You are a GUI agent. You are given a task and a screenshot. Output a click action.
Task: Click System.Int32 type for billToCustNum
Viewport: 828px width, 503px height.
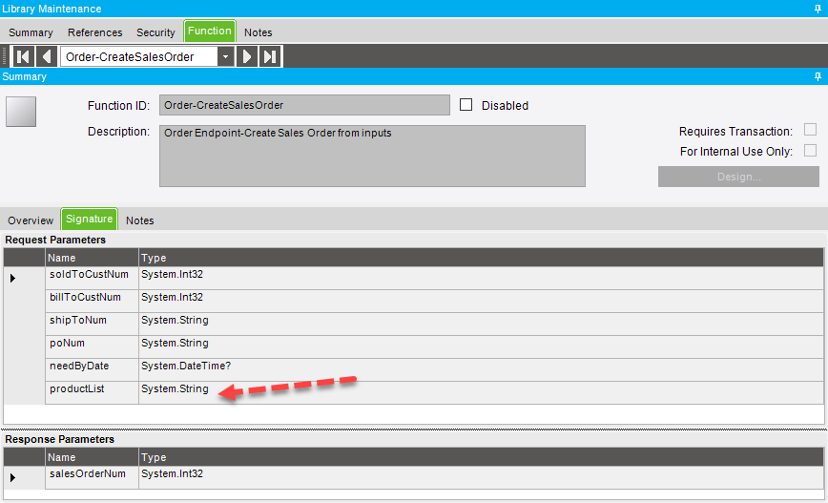[481, 301]
